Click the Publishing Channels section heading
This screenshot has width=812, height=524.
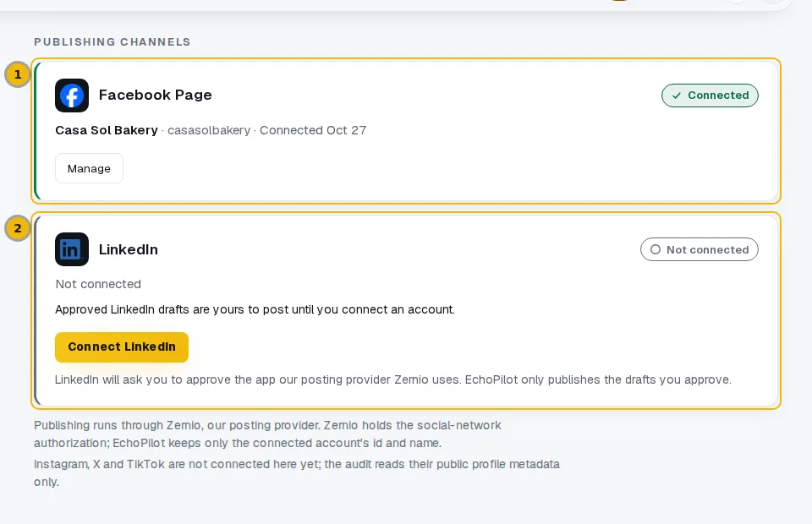(112, 42)
